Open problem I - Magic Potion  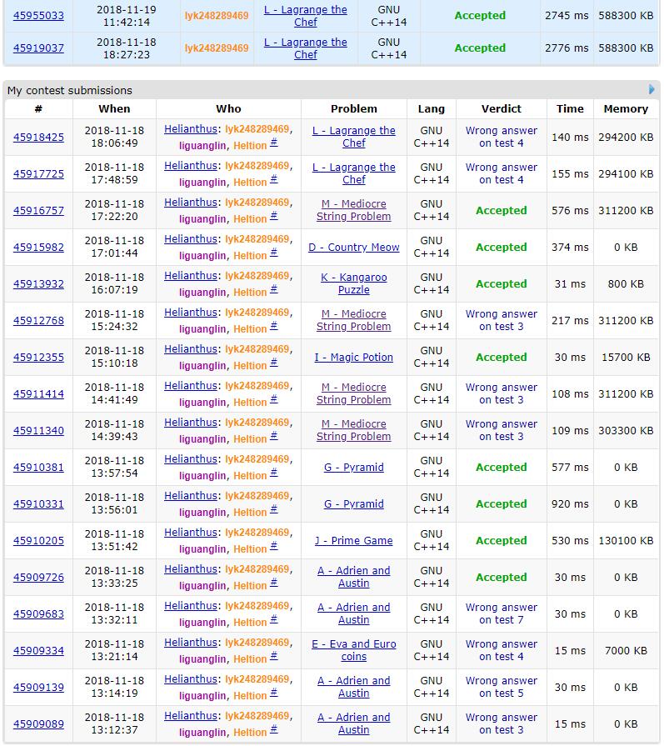point(353,358)
